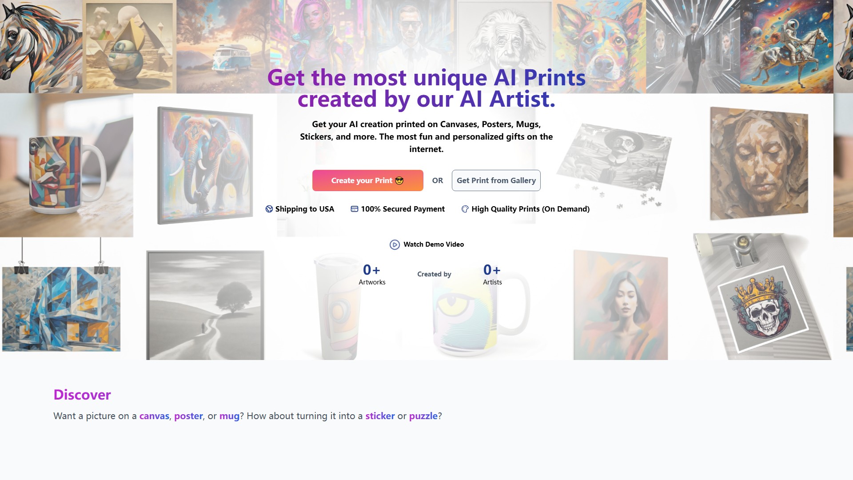Image resolution: width=853 pixels, height=480 pixels.
Task: Click the play icon beside Watch Demo Video
Action: tap(395, 244)
